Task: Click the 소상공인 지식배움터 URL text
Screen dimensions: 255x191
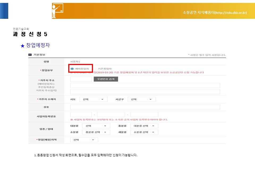Action: [215, 12]
